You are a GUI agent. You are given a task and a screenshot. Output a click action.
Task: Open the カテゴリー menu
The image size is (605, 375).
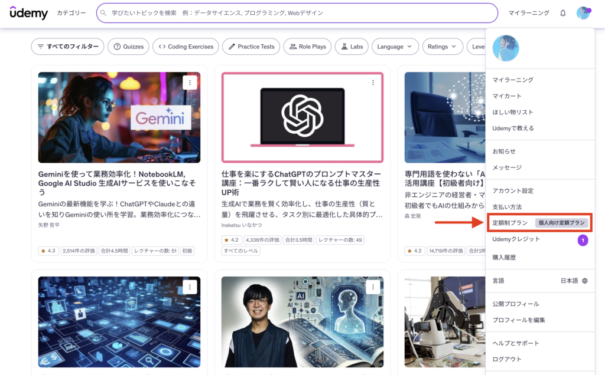[71, 13]
